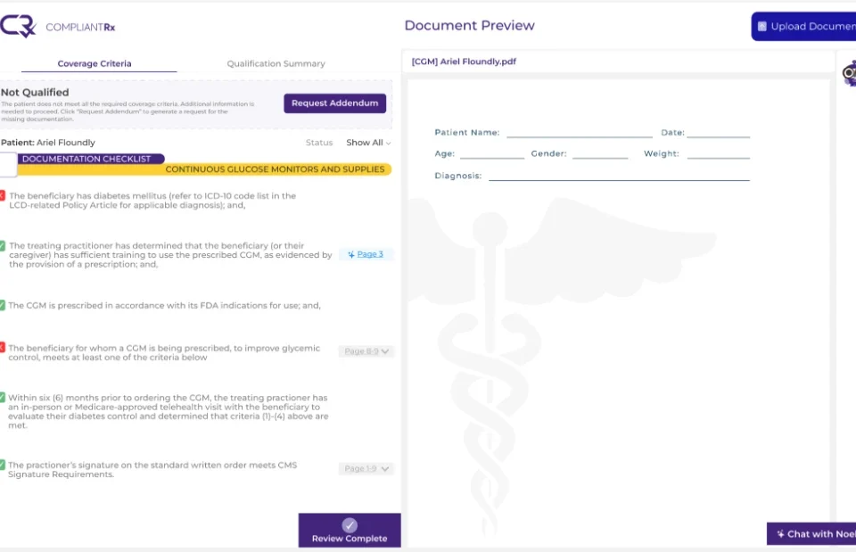This screenshot has height=552, width=856.
Task: Toggle the checkbox beside Documentation Checklist
Action: (x=8, y=164)
